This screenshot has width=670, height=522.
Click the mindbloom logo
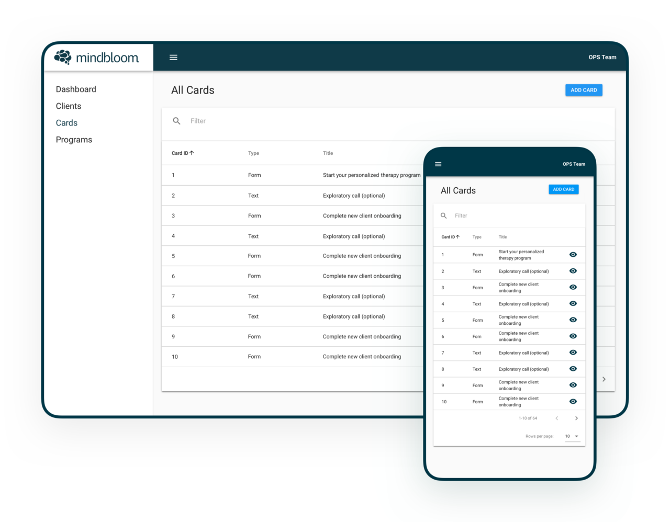pos(97,57)
